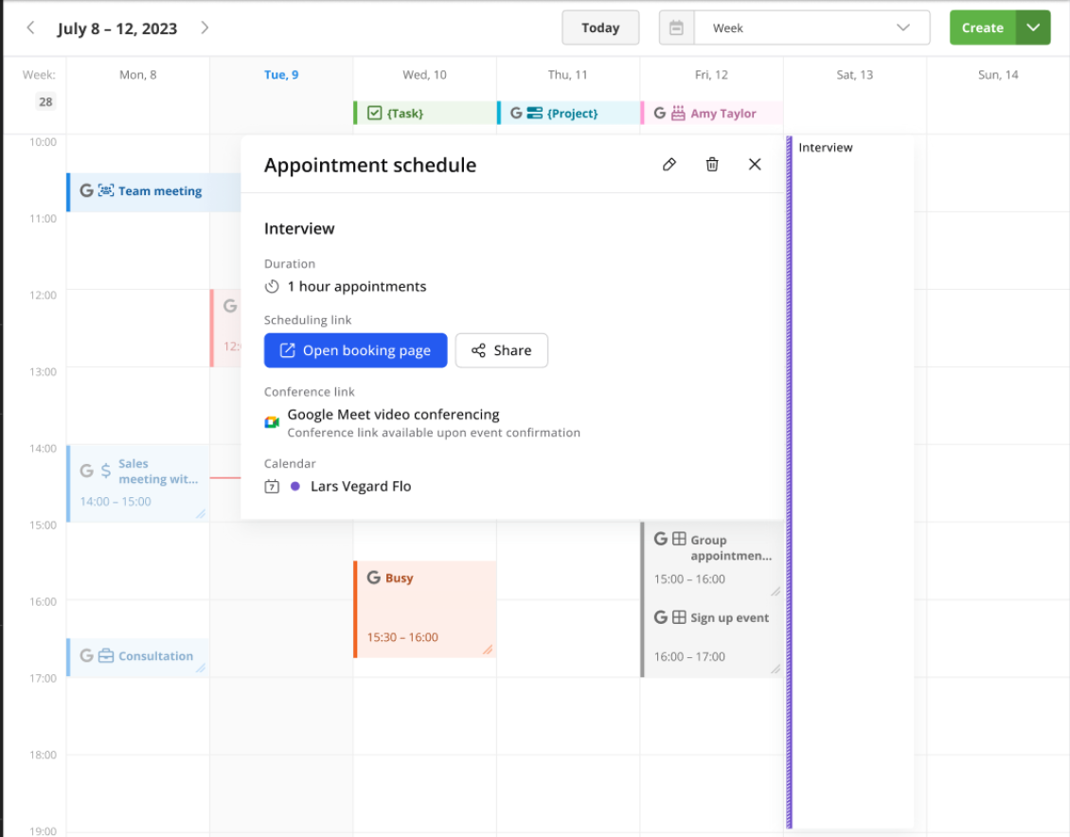The height and width of the screenshot is (837, 1070).
Task: Click the purple calendar color dot
Action: 295,487
